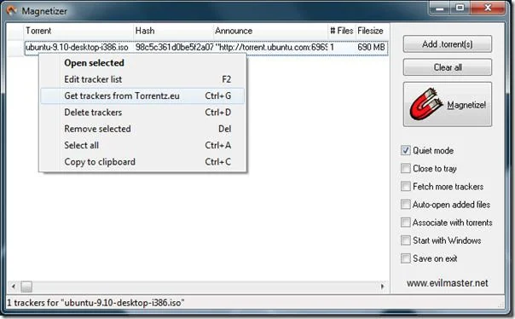This screenshot has height=319, width=515.
Task: Click the Announce column header
Action: point(270,31)
